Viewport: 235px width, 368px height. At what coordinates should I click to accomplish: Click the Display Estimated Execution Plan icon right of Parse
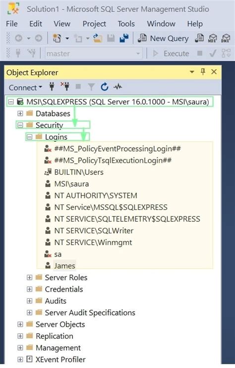(x=226, y=53)
